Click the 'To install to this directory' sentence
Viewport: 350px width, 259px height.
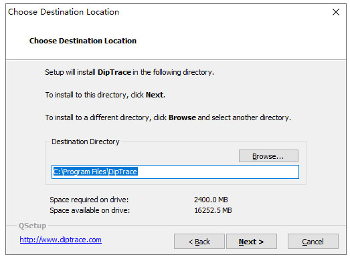[105, 95]
